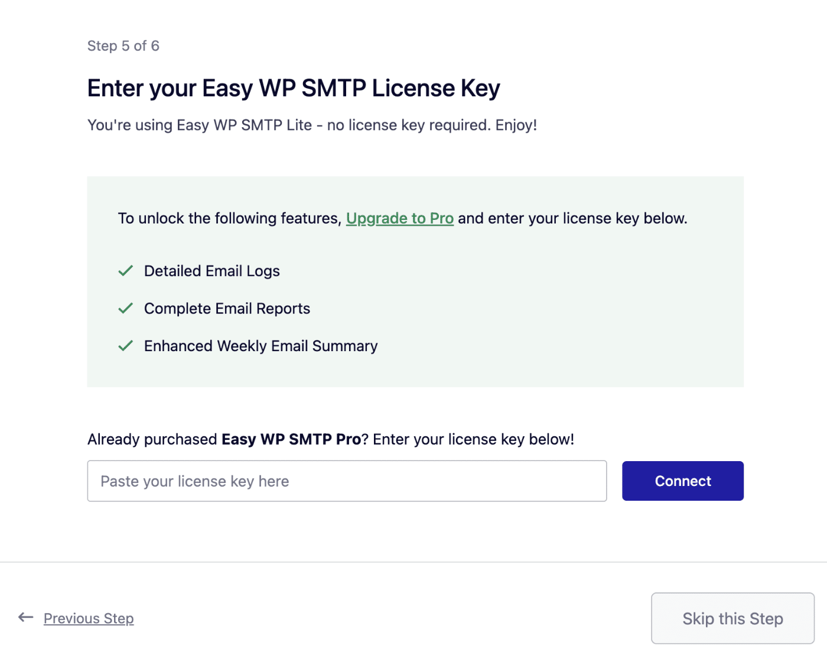
Task: Click the checkmark beside Enhanced Weekly Email Summary
Action: [125, 345]
